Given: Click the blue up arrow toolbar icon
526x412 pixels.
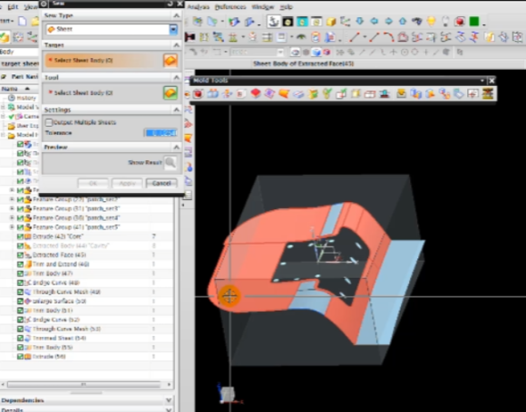Looking at the screenshot, I should pyautogui.click(x=403, y=21).
